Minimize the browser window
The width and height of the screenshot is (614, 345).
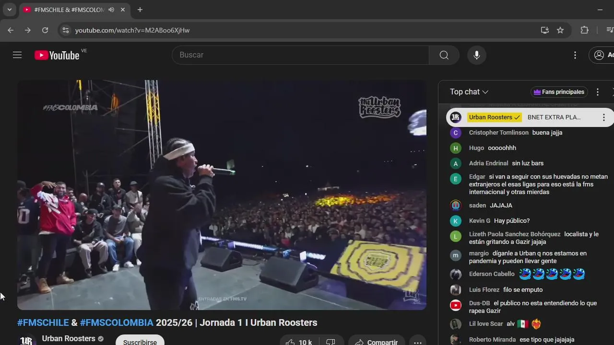600,10
